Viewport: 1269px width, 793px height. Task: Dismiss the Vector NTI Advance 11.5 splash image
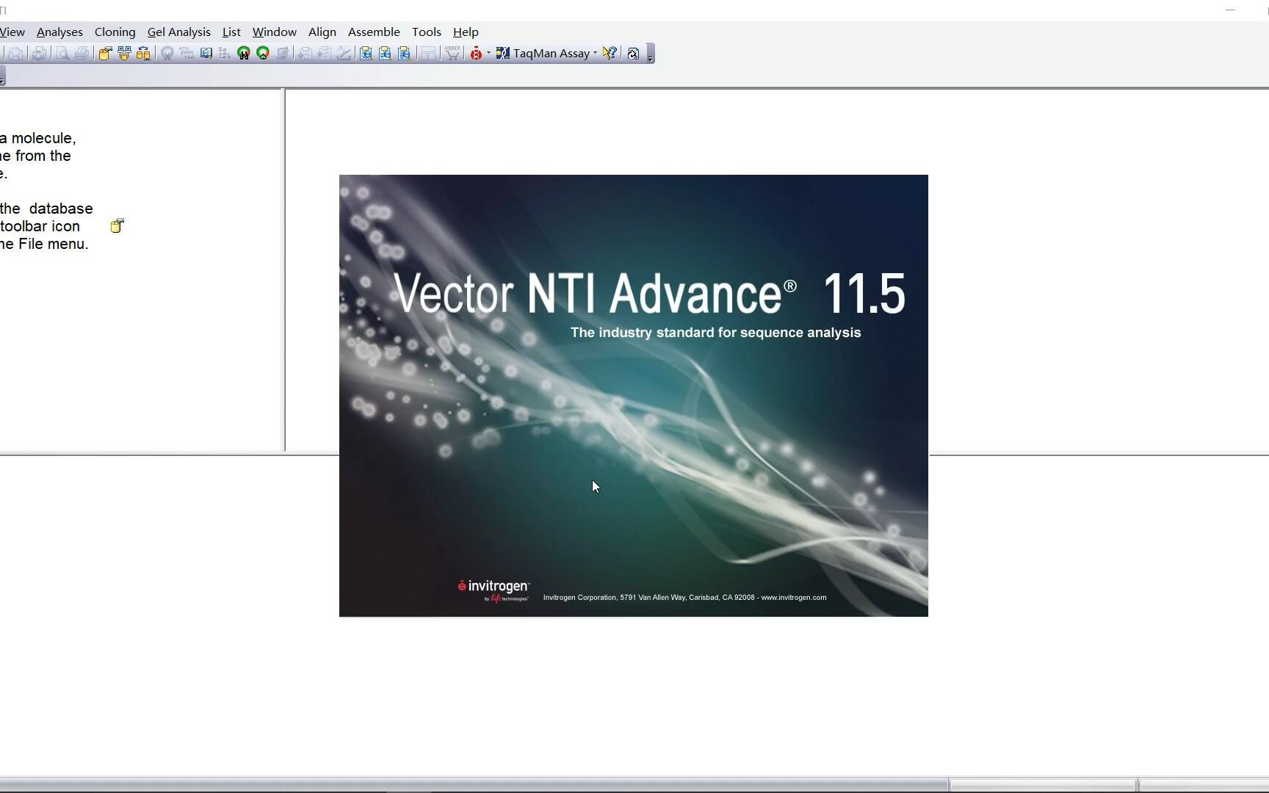tap(634, 396)
